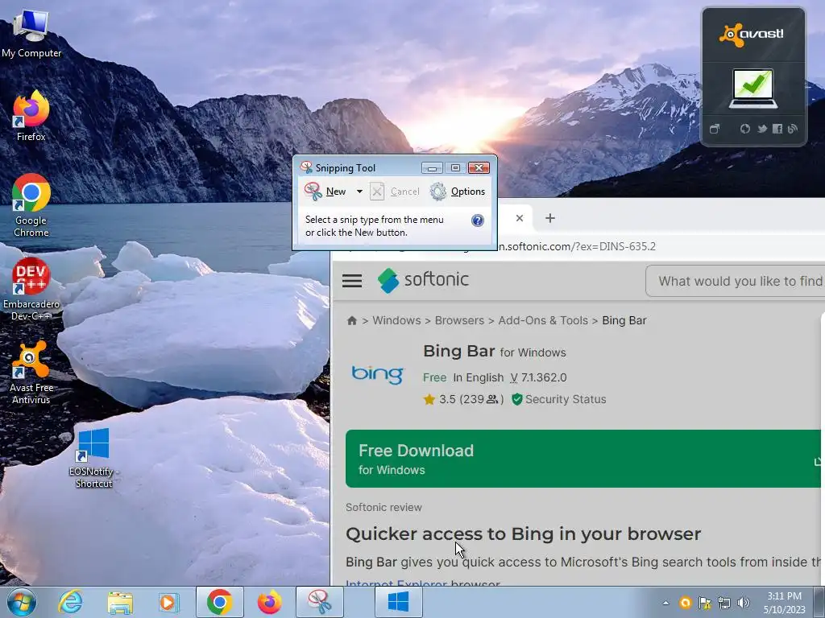
Task: Click the Show desktop button
Action: (820, 602)
